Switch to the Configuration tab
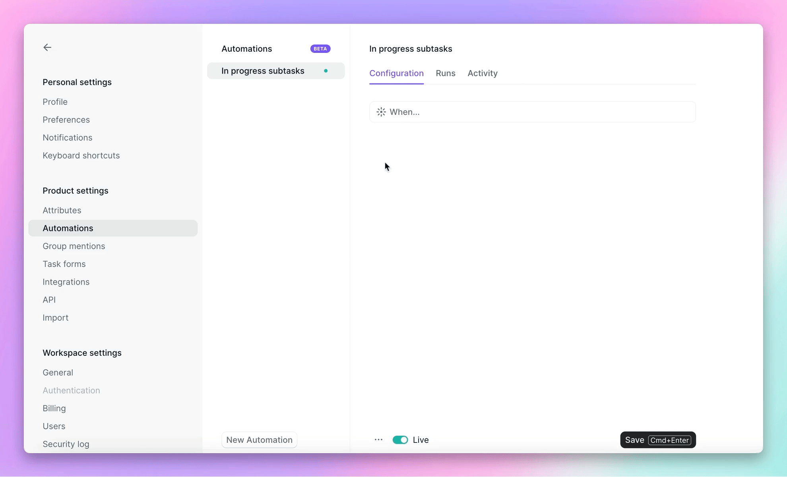787x477 pixels. coord(396,73)
